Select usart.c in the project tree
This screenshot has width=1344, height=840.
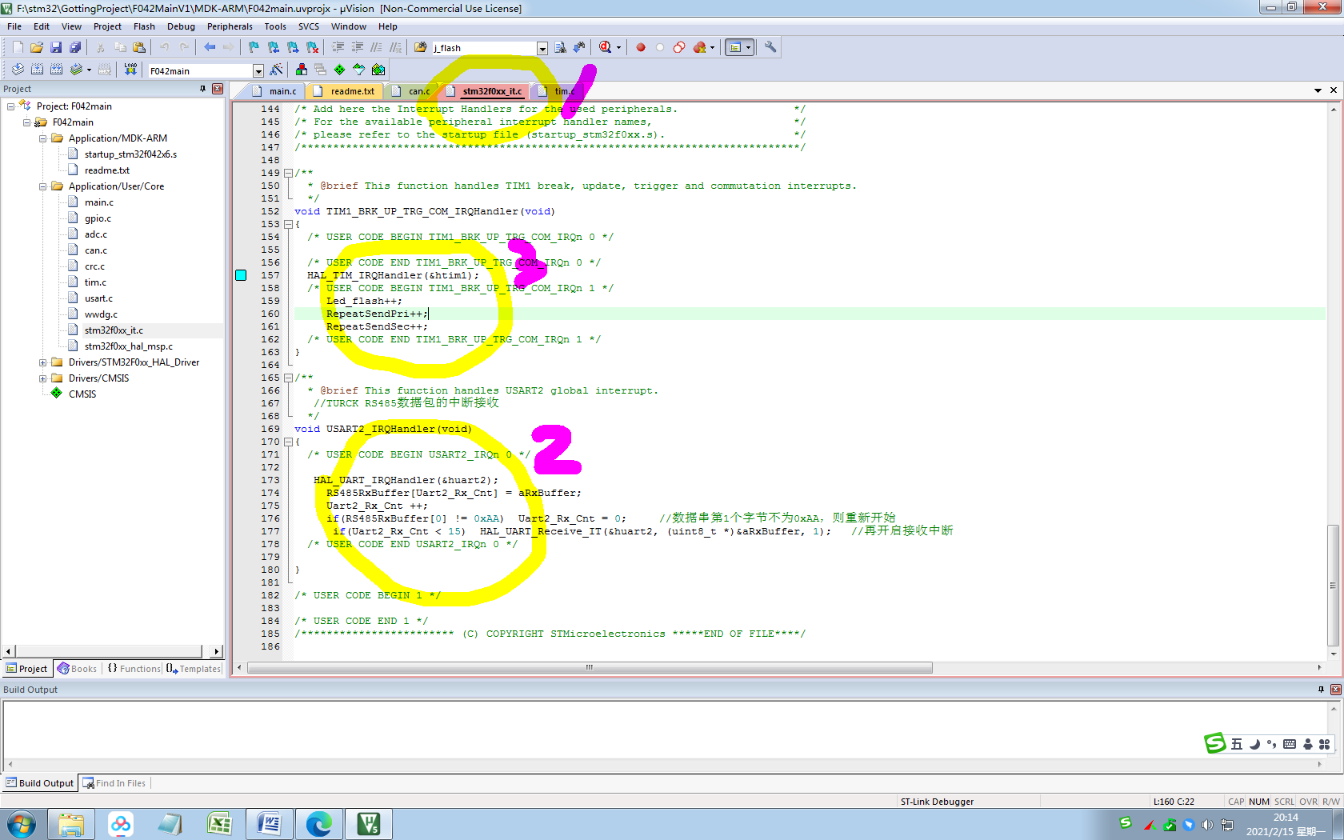click(x=98, y=298)
